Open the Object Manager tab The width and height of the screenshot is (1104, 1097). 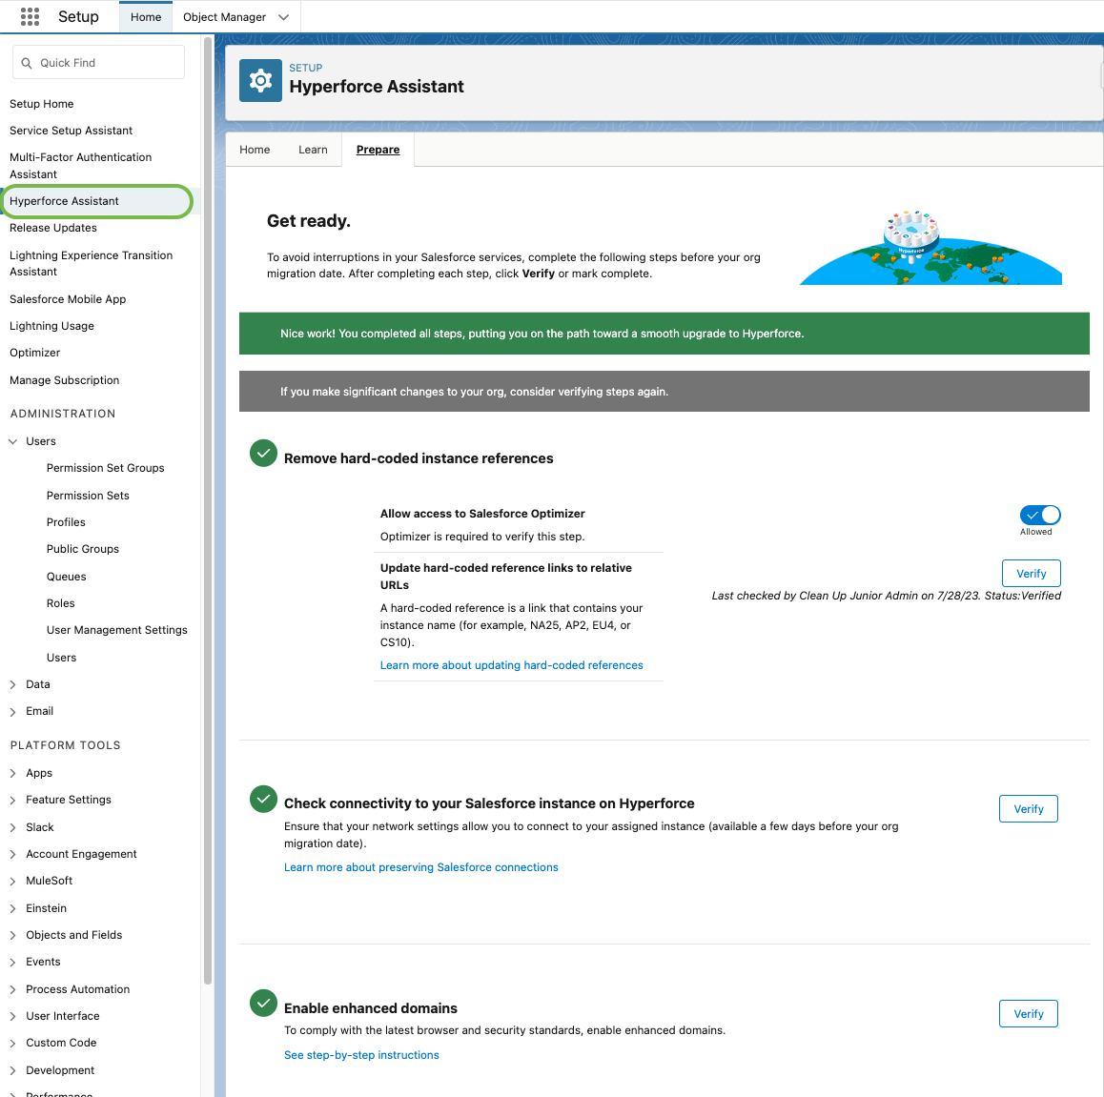(x=224, y=17)
